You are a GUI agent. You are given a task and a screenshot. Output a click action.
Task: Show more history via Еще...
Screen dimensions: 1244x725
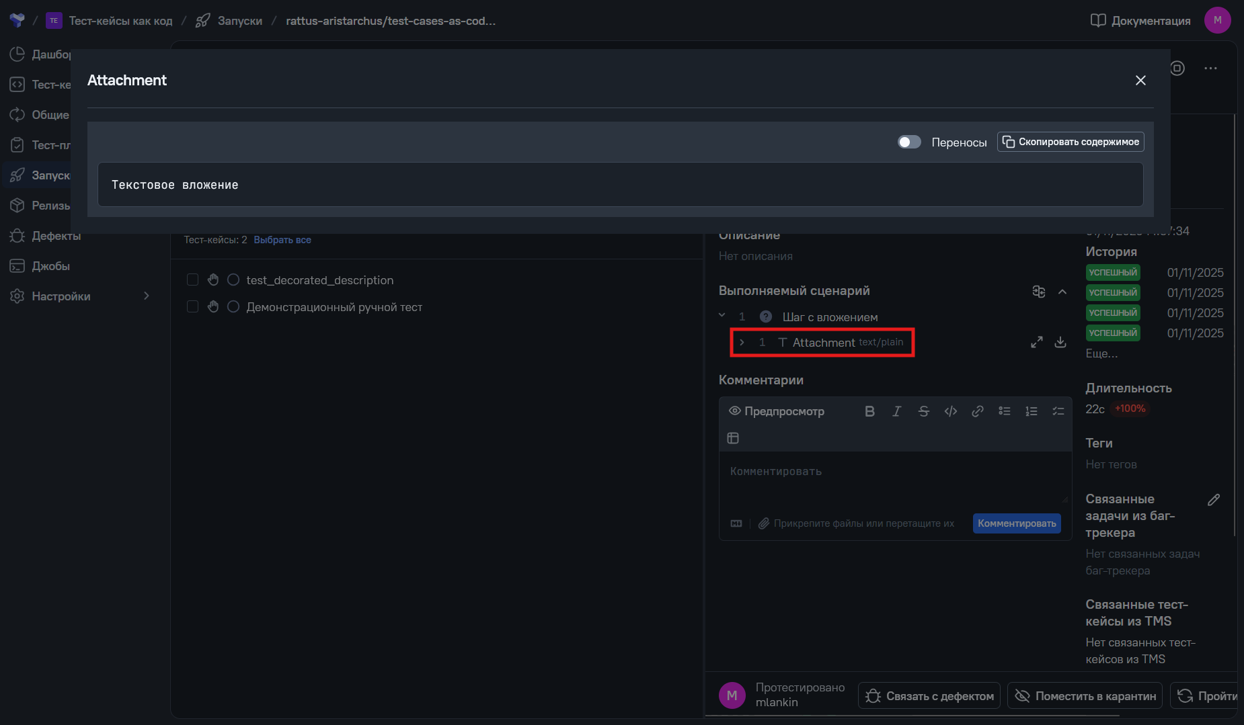1101,353
